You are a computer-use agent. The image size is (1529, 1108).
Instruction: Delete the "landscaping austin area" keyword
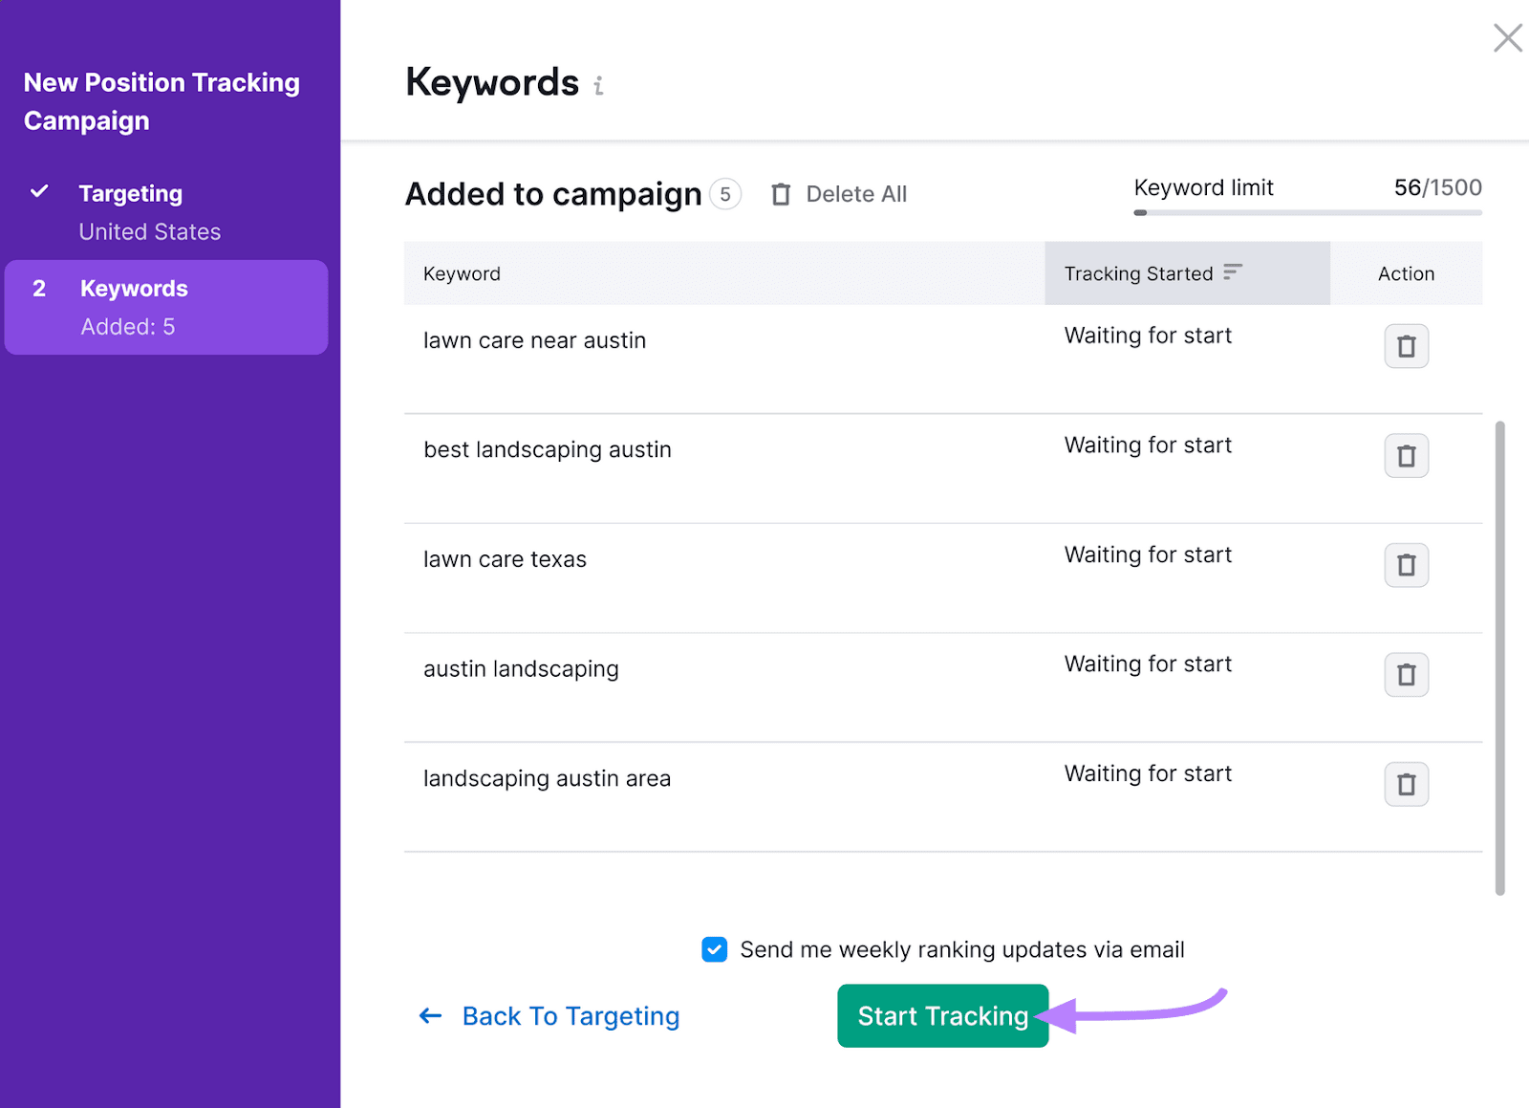[1406, 784]
